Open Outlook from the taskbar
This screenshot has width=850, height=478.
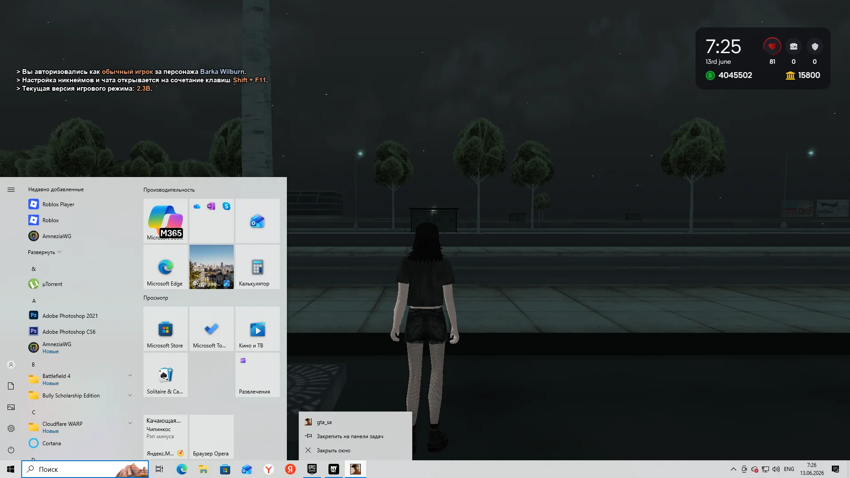tap(247, 469)
